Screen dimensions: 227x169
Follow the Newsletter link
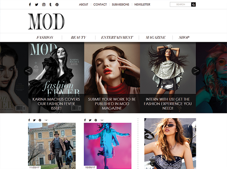[142, 4]
